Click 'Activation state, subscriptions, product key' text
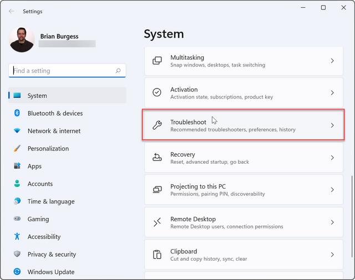The height and width of the screenshot is (280, 355). tap(222, 97)
